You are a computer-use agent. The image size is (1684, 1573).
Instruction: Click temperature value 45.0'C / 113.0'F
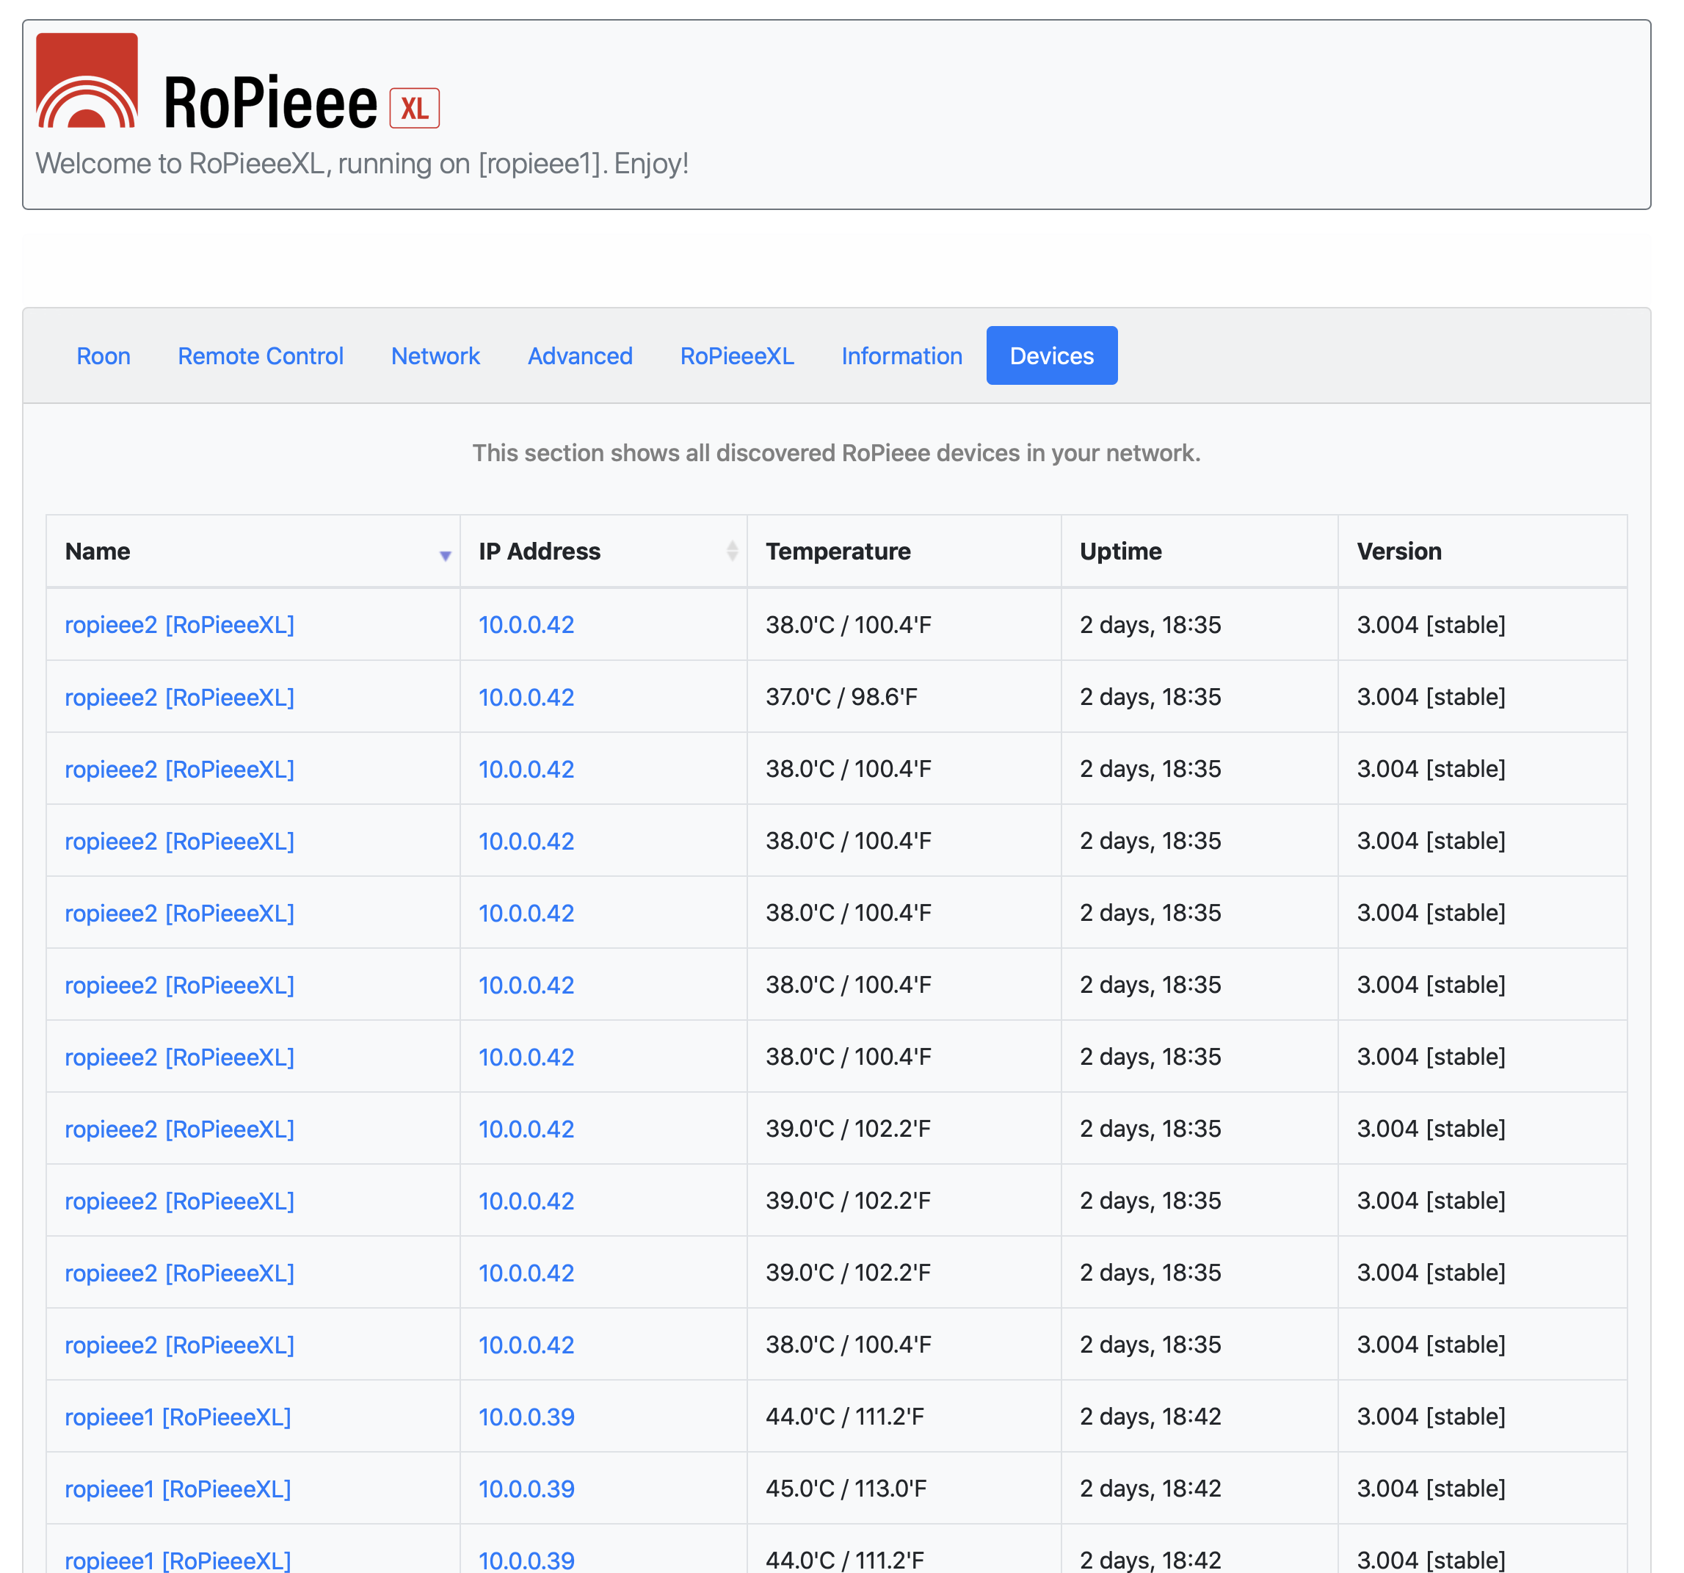coord(846,1489)
